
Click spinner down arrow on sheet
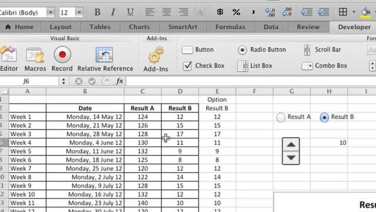pos(291,158)
